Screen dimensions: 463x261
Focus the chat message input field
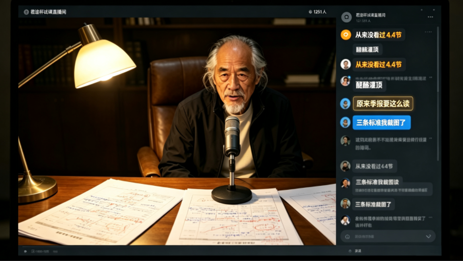tap(388, 236)
